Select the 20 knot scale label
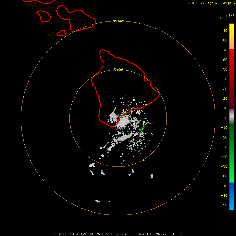 coord(225,98)
